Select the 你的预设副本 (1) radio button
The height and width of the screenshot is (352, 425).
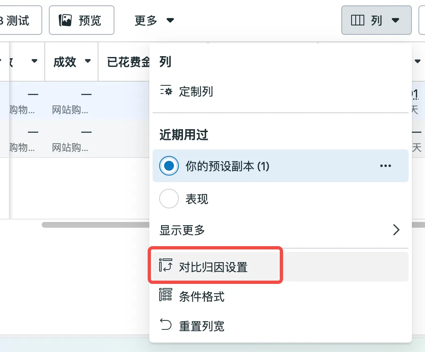point(169,166)
